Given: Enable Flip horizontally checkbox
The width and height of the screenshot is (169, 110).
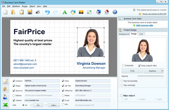Looking at the screenshot, I should 122,81.
